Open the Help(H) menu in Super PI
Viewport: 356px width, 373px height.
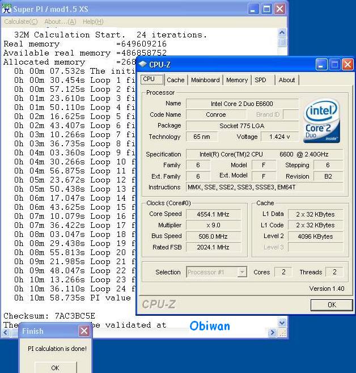point(93,22)
